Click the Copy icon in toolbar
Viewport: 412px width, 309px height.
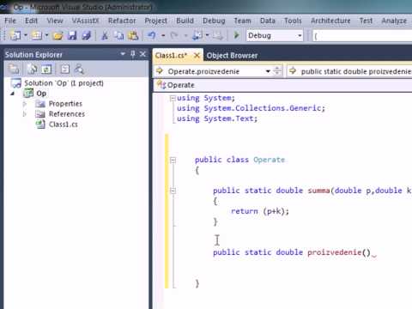(118, 36)
